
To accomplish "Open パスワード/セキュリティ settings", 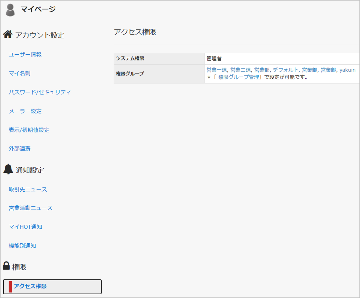I will click(40, 92).
